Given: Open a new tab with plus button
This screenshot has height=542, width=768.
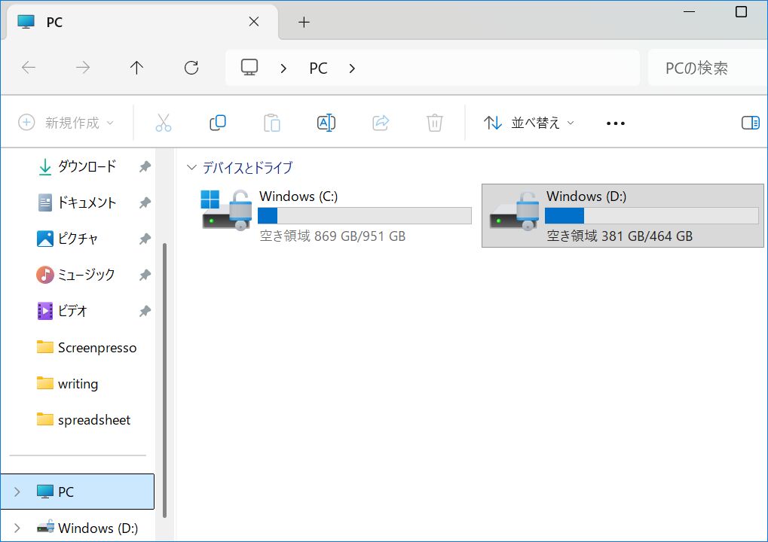Looking at the screenshot, I should 304,22.
